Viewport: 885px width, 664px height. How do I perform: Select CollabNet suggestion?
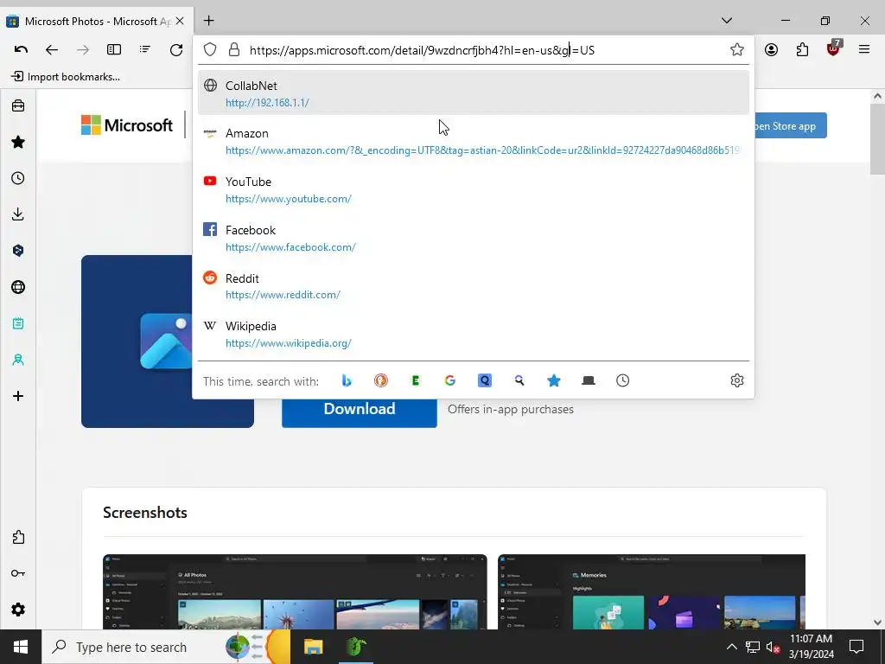pos(473,93)
